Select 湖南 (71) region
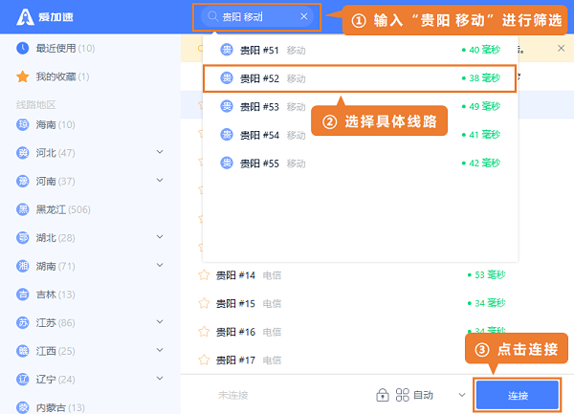This screenshot has width=574, height=414. [x=55, y=266]
